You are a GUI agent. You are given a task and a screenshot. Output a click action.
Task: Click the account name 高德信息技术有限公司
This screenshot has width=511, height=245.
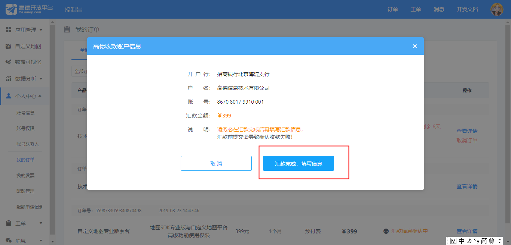pyautogui.click(x=243, y=88)
